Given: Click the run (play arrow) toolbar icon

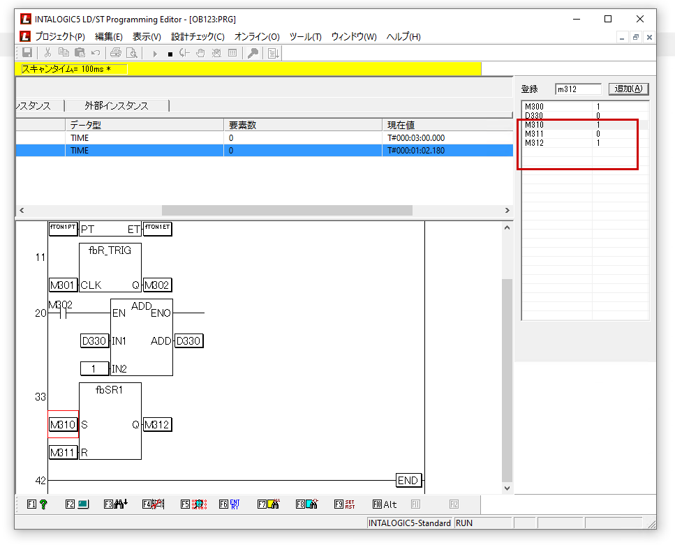Looking at the screenshot, I should pos(155,53).
